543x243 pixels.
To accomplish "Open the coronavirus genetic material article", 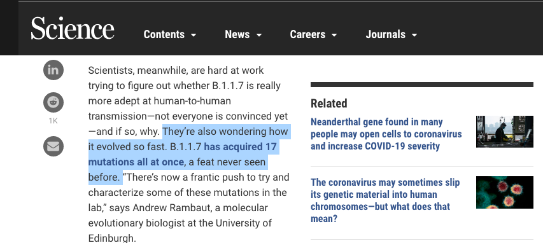I will [x=385, y=200].
